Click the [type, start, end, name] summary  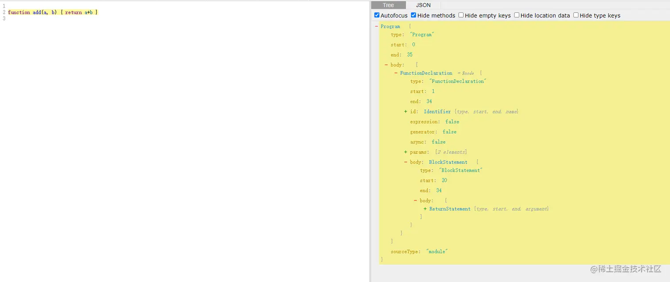pos(486,112)
